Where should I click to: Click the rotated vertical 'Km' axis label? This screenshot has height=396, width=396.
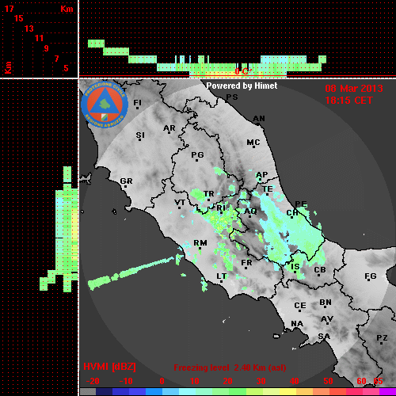8,67
